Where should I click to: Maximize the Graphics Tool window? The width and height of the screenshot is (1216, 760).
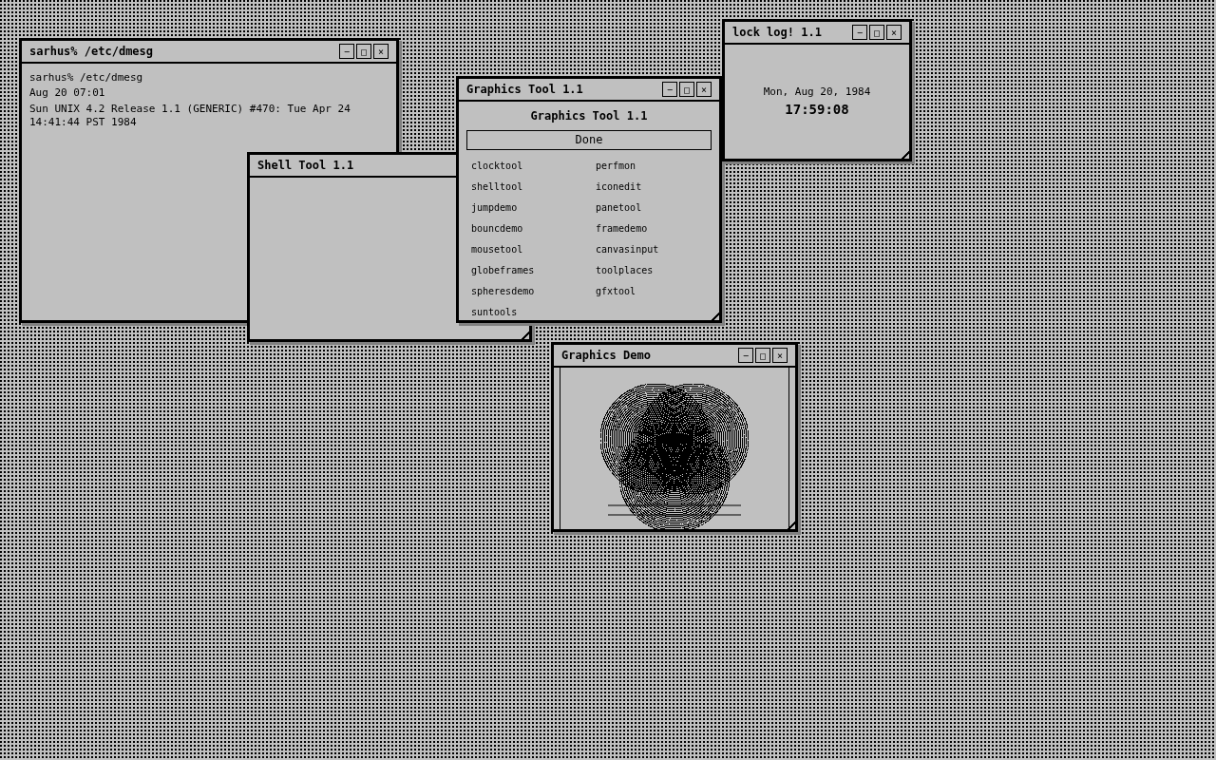686,88
